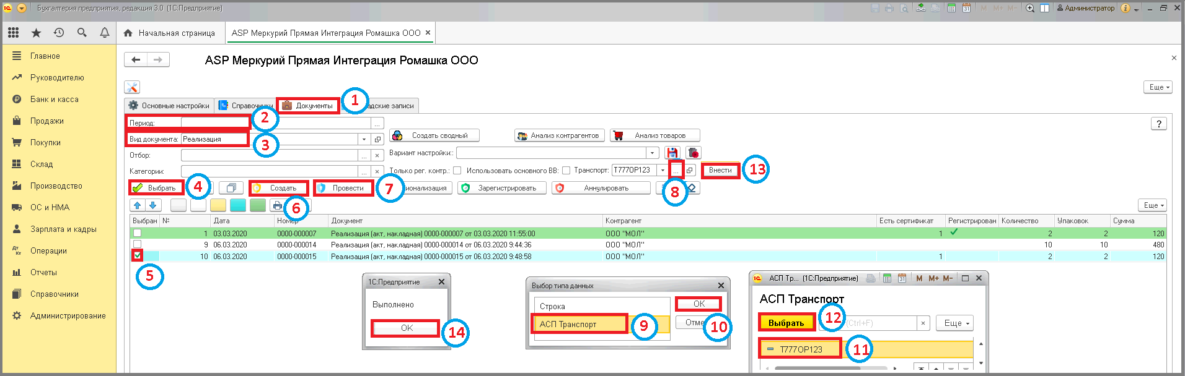
Task: Clear the Отбор field with x
Action: [x=377, y=155]
